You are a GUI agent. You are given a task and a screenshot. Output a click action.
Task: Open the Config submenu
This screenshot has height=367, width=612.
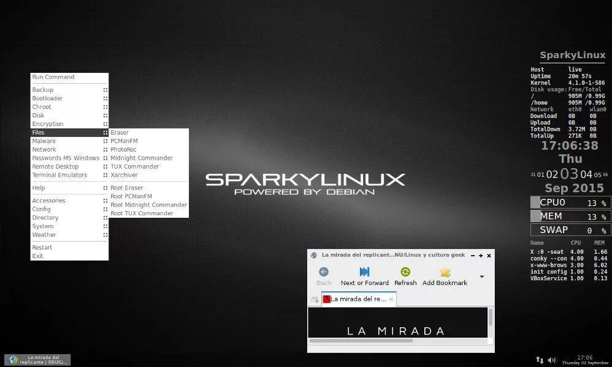(69, 209)
